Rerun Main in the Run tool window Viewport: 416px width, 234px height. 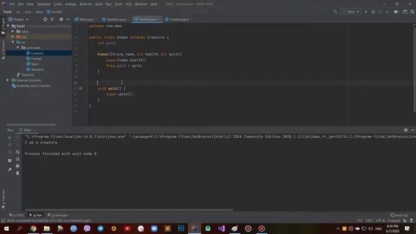tap(10, 138)
